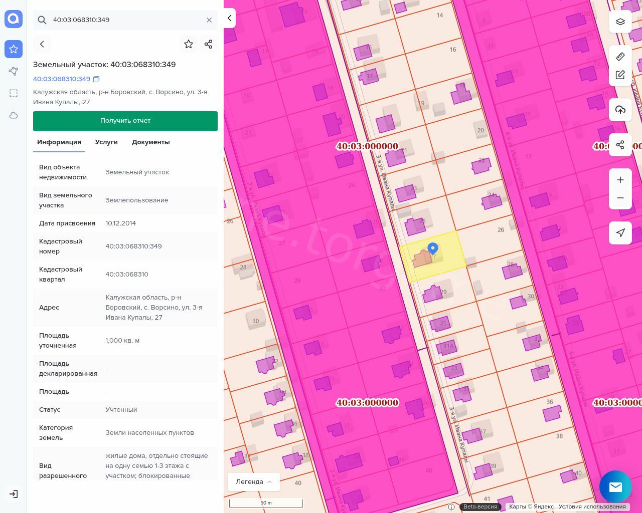Collapse the left information panel

229,18
